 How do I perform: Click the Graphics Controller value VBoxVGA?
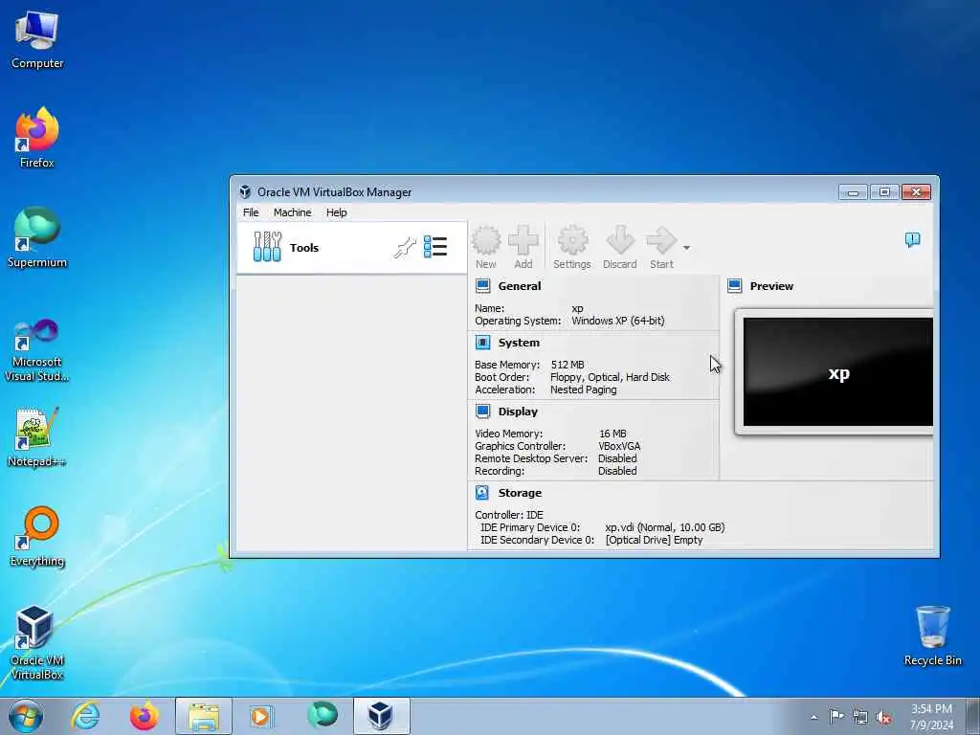click(619, 446)
